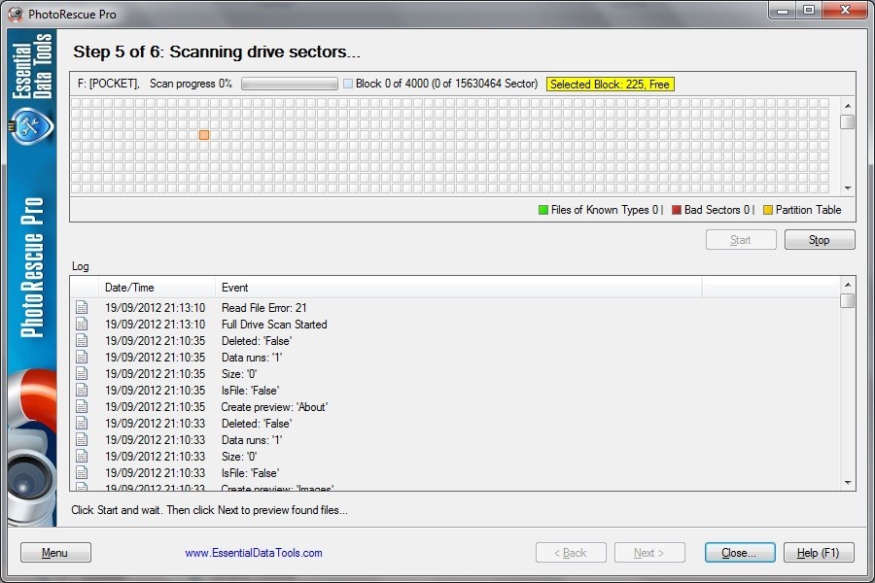Click log list scrollbar down arrow

848,483
